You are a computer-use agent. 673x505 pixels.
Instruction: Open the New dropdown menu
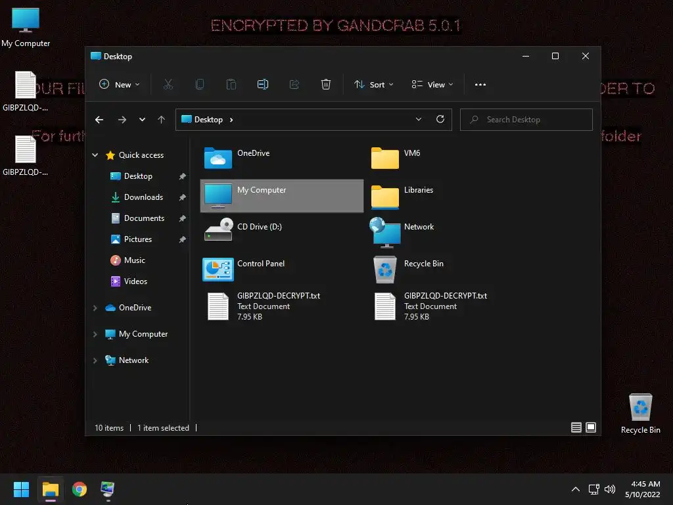click(x=120, y=85)
